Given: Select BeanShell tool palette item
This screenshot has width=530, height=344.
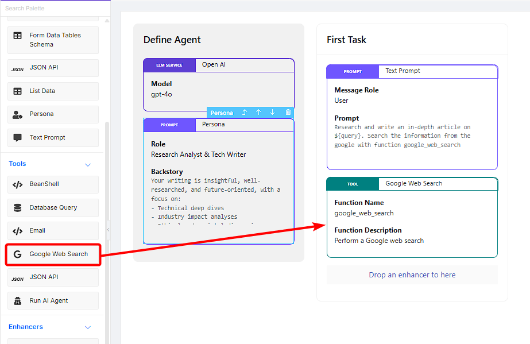Looking at the screenshot, I should point(53,184).
